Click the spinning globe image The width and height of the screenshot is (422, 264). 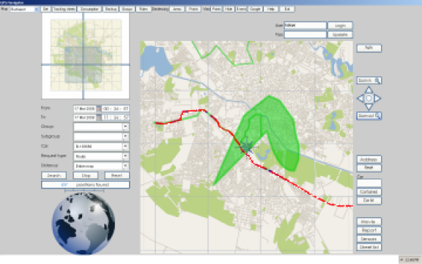(84, 223)
